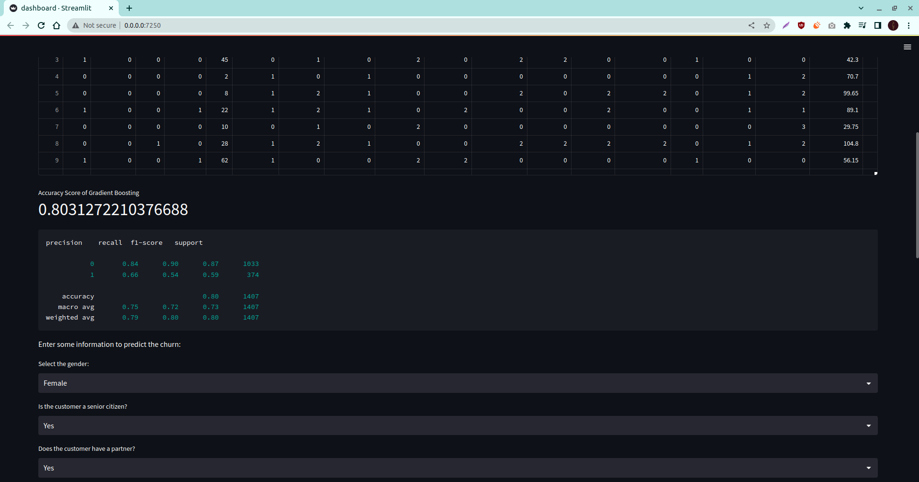Toggle the browser side panel icon
Viewport: 919px width, 482px height.
(878, 25)
